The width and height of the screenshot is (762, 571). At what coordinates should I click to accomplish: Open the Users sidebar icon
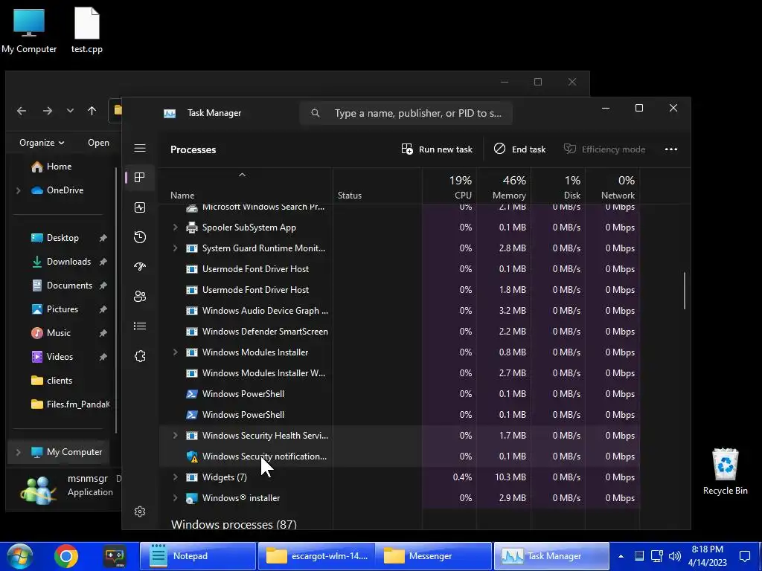[140, 296]
